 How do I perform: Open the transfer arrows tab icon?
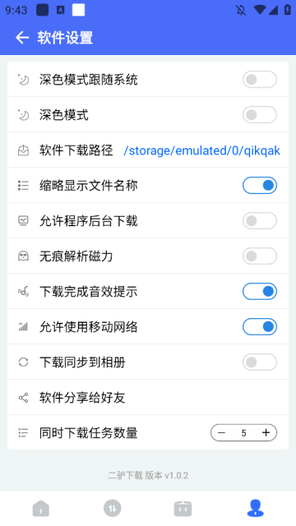click(x=112, y=508)
